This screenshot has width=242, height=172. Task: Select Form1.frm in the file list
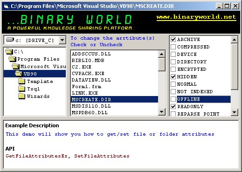pyautogui.click(x=114, y=87)
